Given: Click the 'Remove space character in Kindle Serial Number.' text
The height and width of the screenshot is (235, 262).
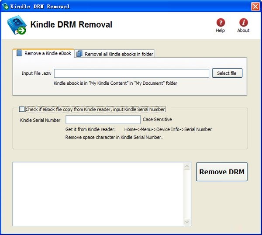Looking at the screenshot, I should coord(114,137).
